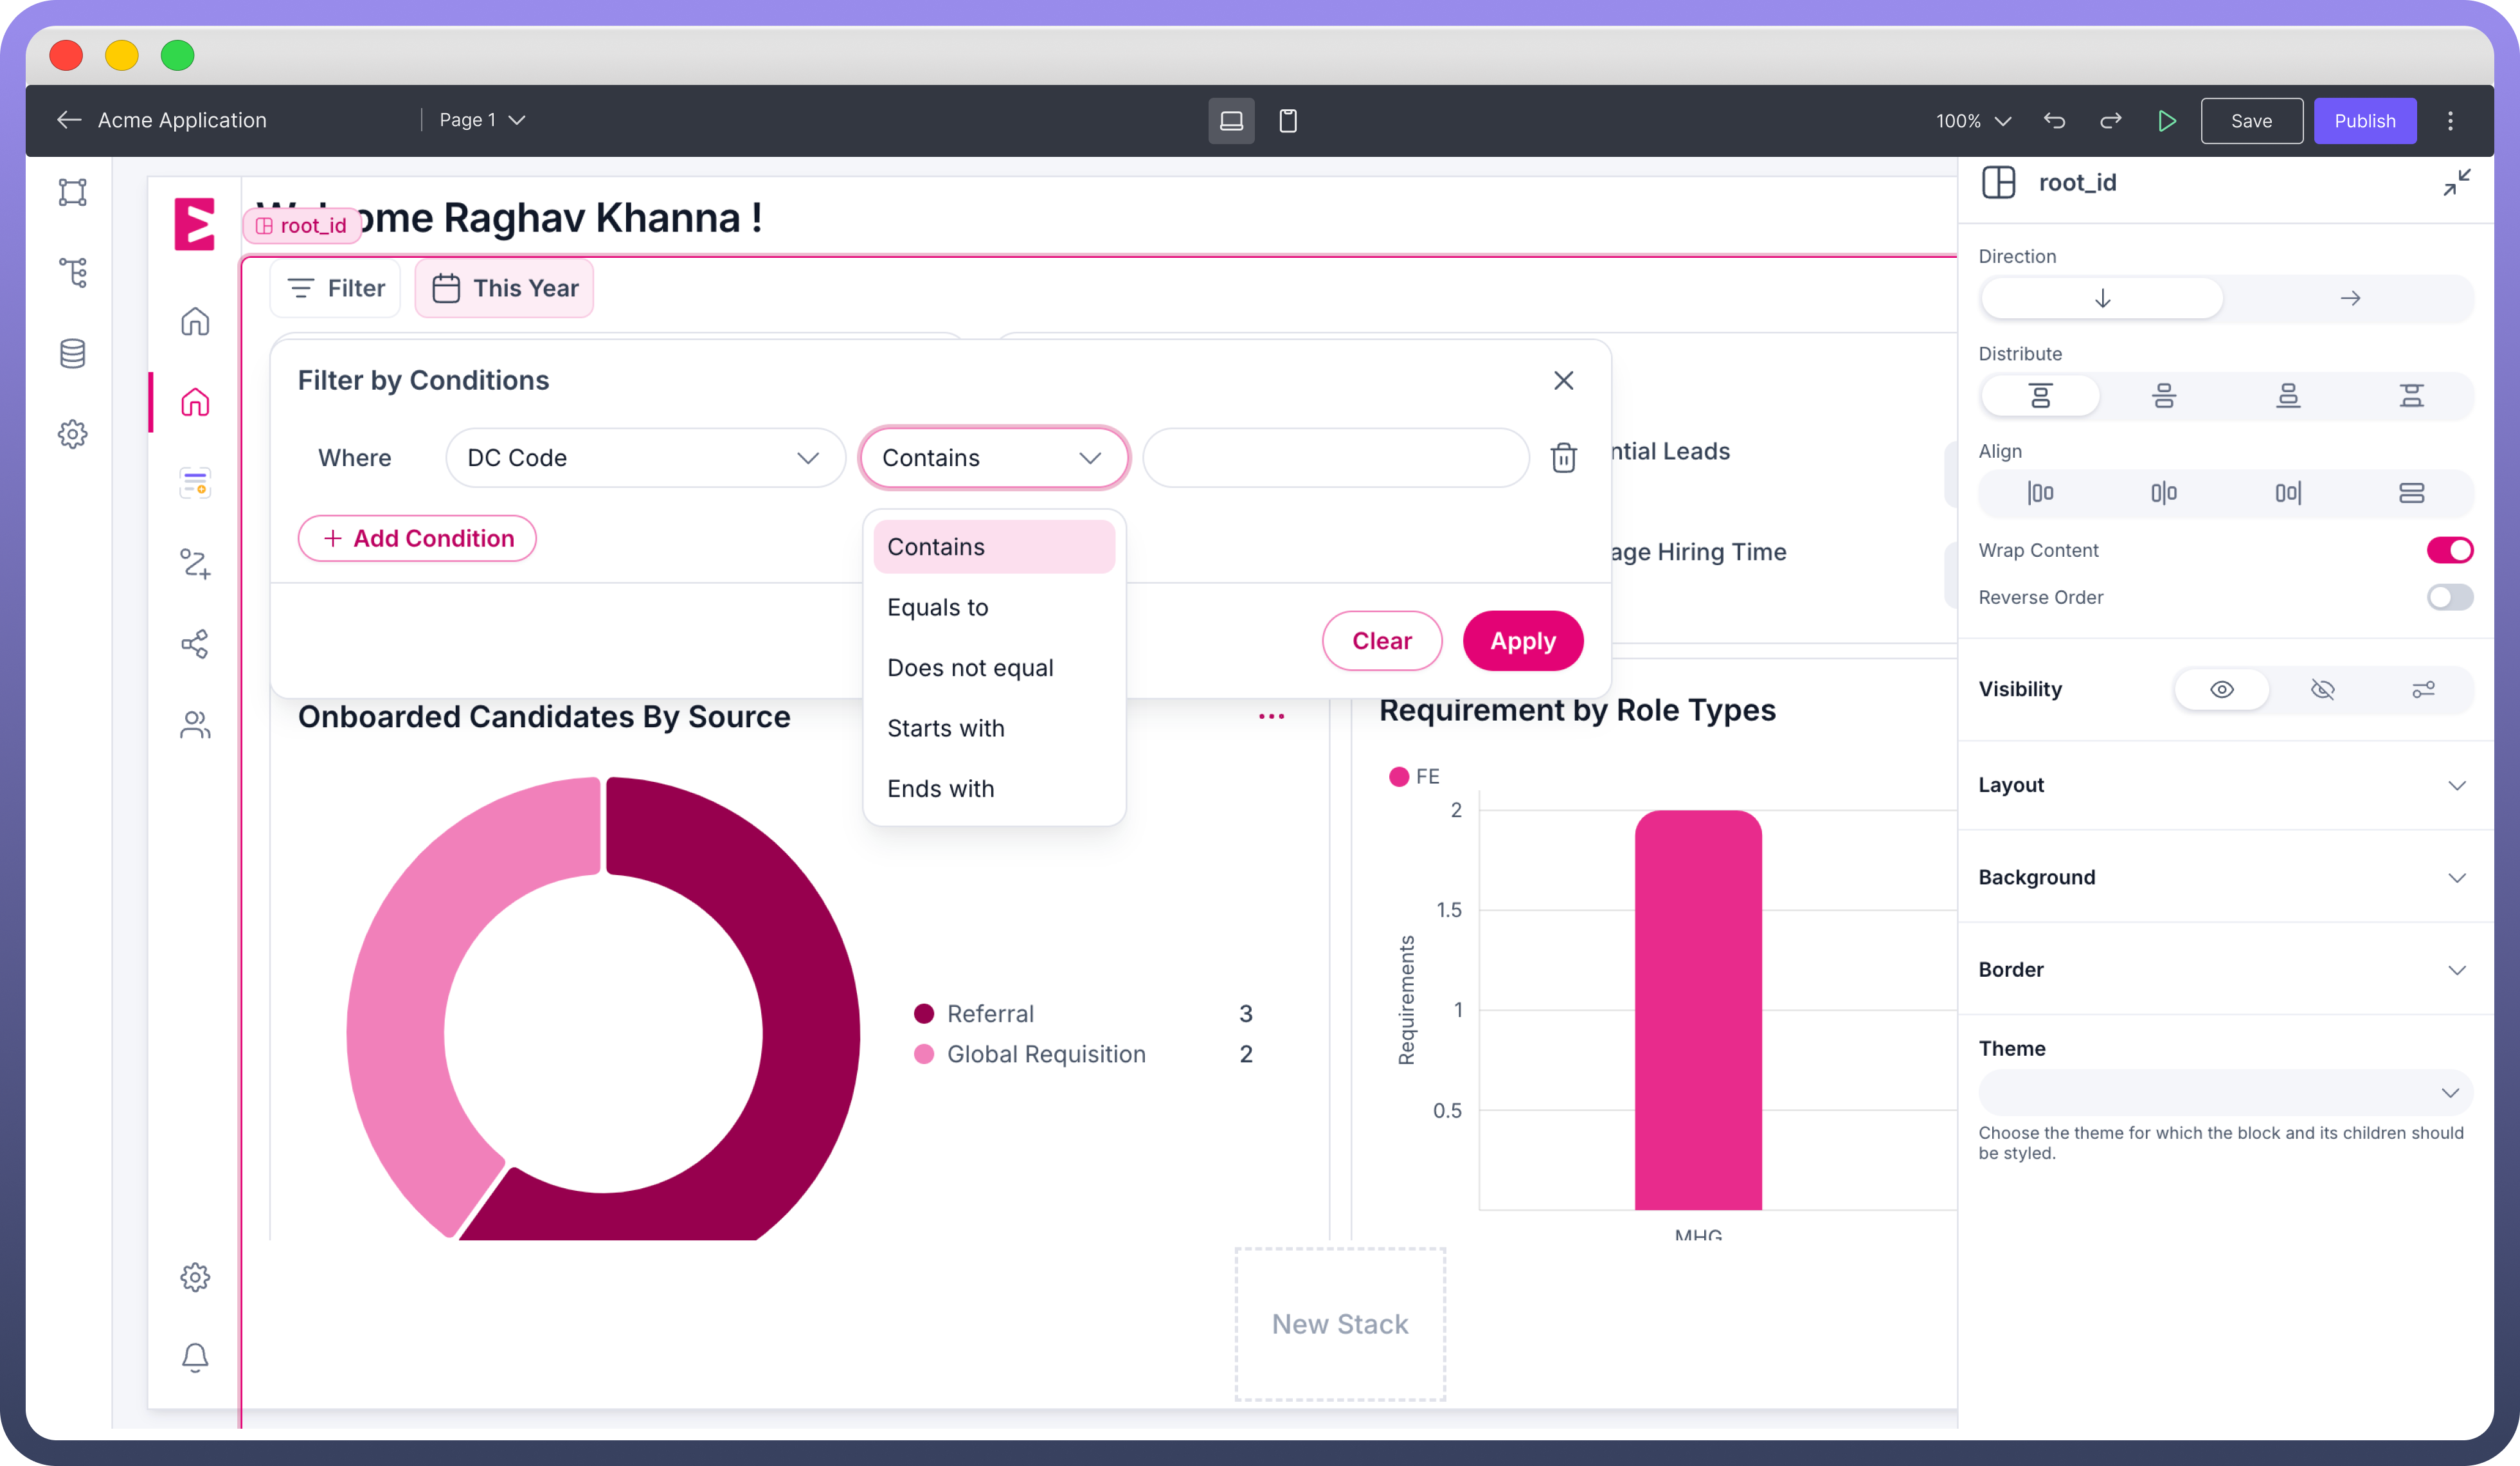
Task: Expand the Background section
Action: point(2223,877)
